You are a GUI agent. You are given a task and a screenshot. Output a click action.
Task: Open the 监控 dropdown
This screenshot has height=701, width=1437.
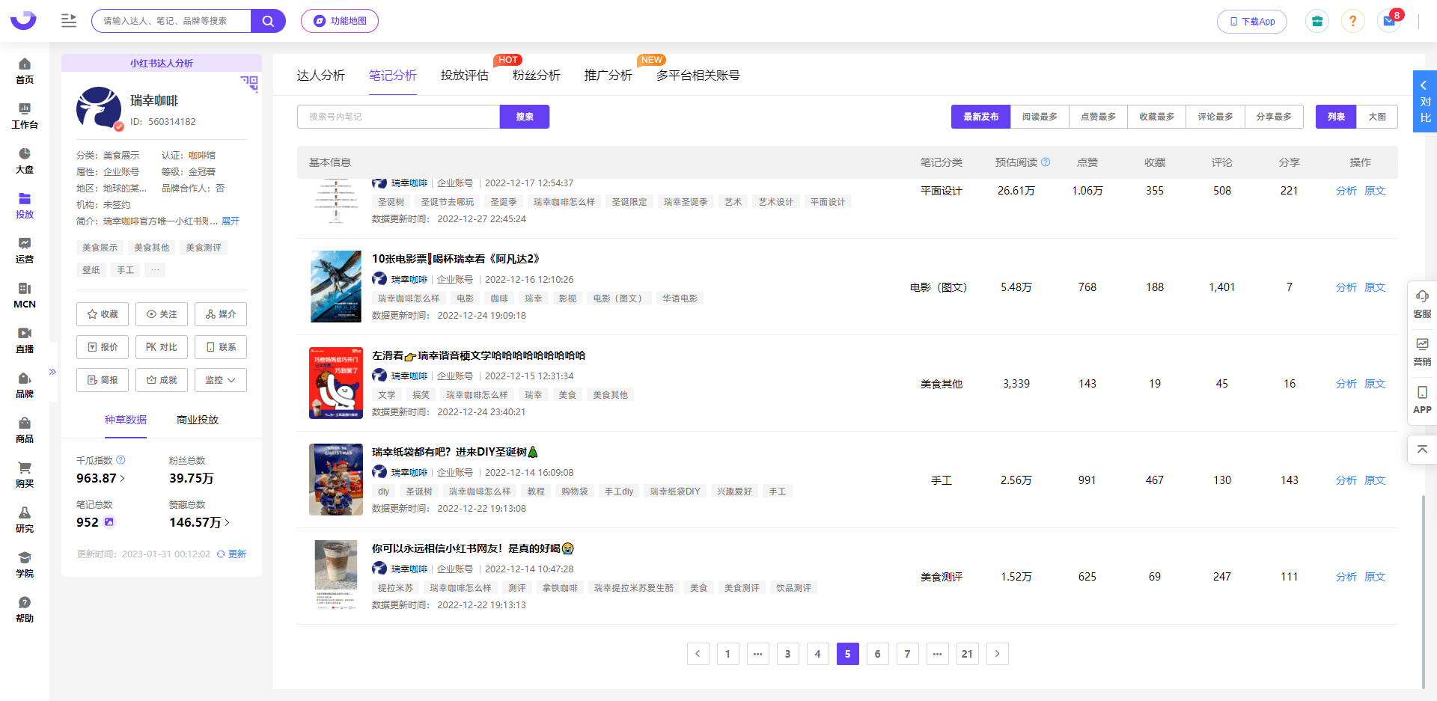pos(221,380)
